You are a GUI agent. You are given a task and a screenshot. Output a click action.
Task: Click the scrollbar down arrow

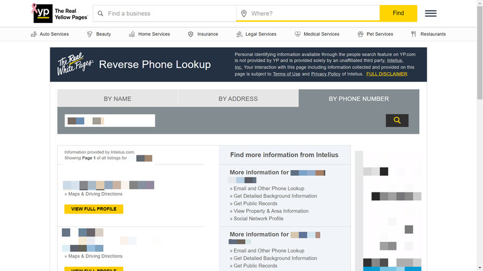coord(480,269)
